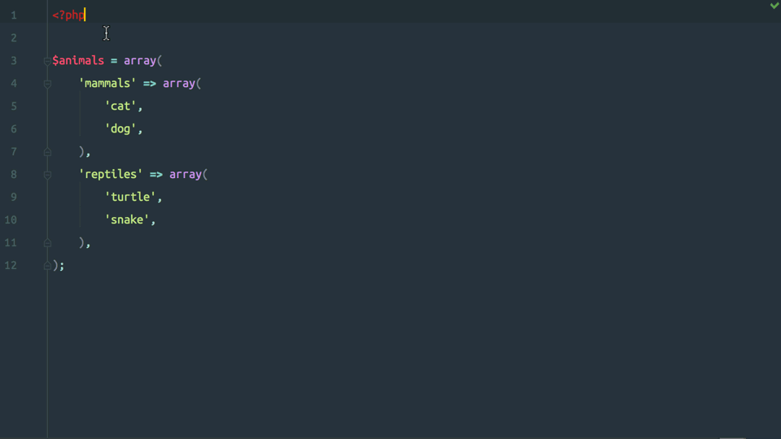Click the horizontal scrollbar thumb at bottom

pyautogui.click(x=732, y=437)
